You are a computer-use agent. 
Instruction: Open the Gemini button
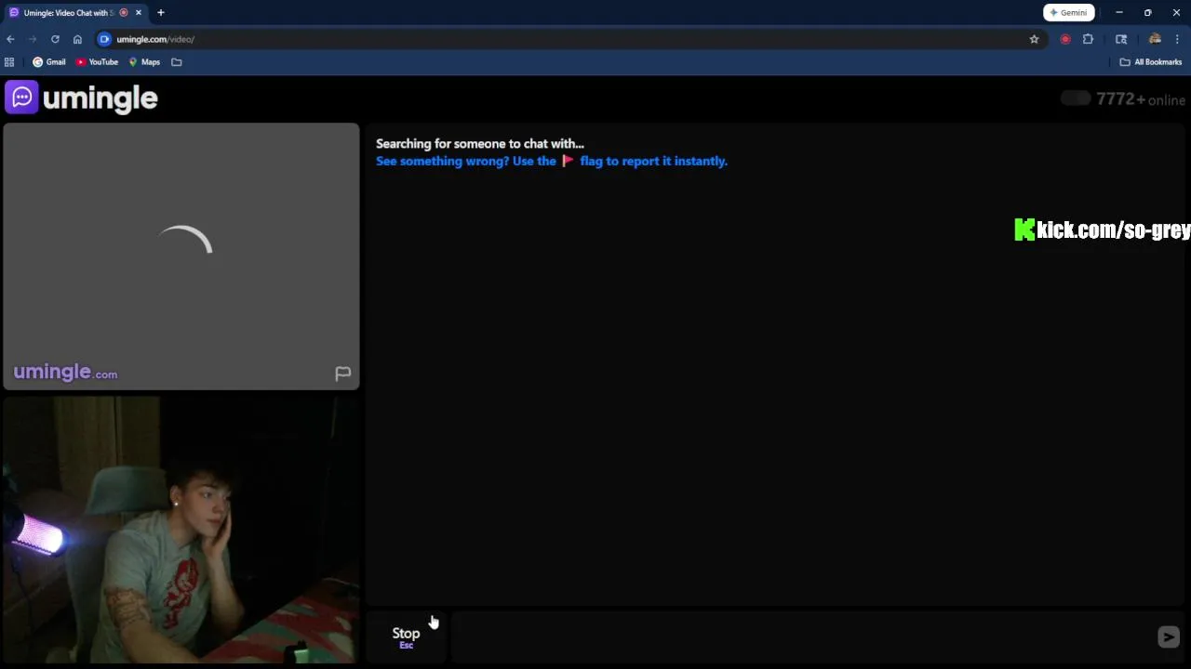pos(1068,12)
